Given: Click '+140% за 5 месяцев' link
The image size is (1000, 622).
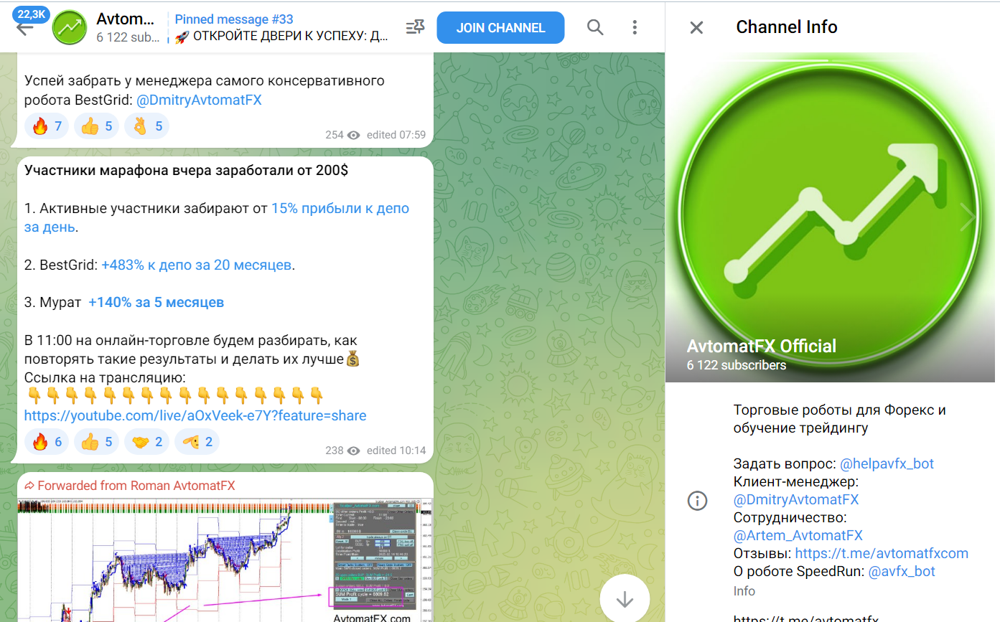Looking at the screenshot, I should point(156,302).
